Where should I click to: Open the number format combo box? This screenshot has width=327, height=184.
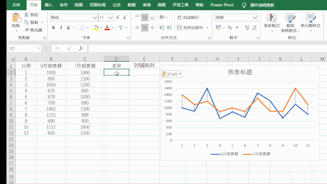(x=236, y=17)
